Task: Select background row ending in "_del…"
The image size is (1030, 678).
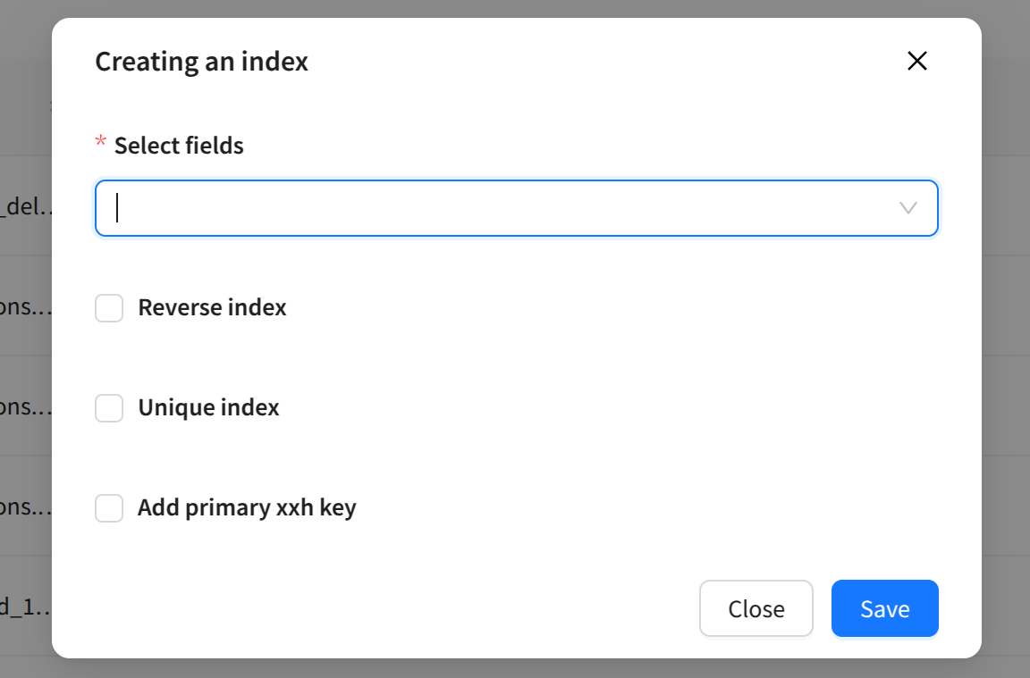Action: [x=27, y=208]
